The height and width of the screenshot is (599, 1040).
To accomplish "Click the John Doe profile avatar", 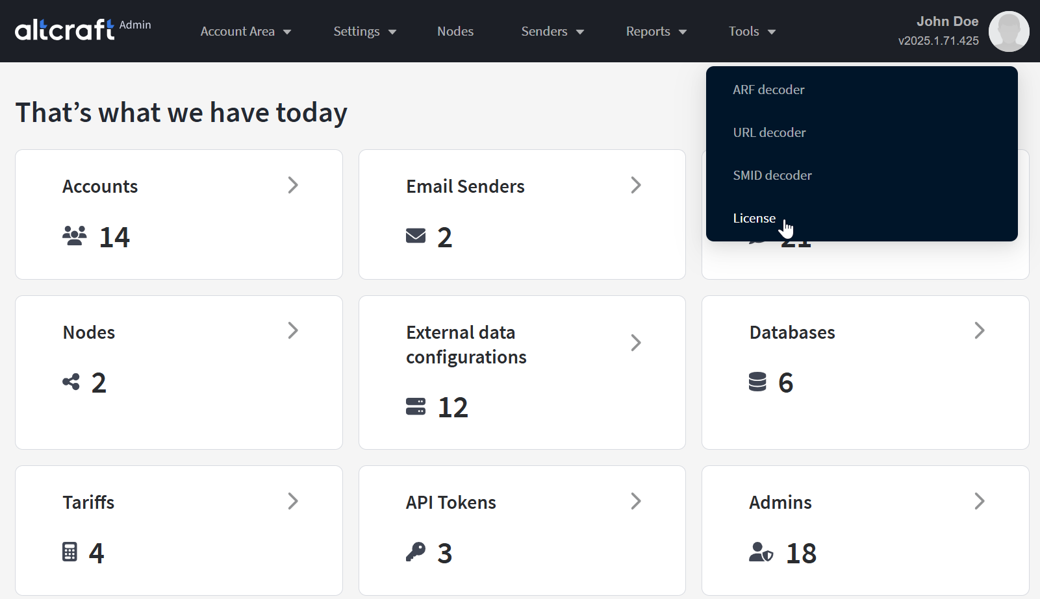I will click(1008, 31).
